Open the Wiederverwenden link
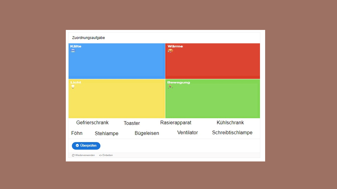 [x=85, y=155]
